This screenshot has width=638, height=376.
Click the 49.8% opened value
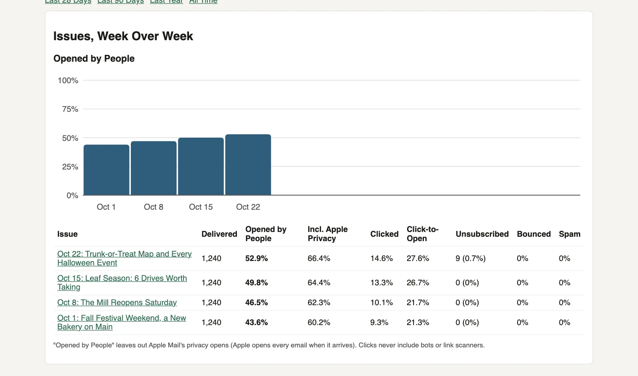256,282
